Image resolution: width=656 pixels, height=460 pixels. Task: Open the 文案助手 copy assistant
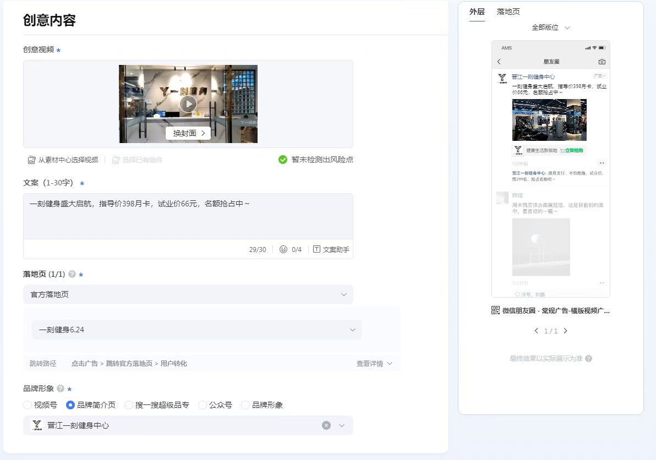coord(331,249)
